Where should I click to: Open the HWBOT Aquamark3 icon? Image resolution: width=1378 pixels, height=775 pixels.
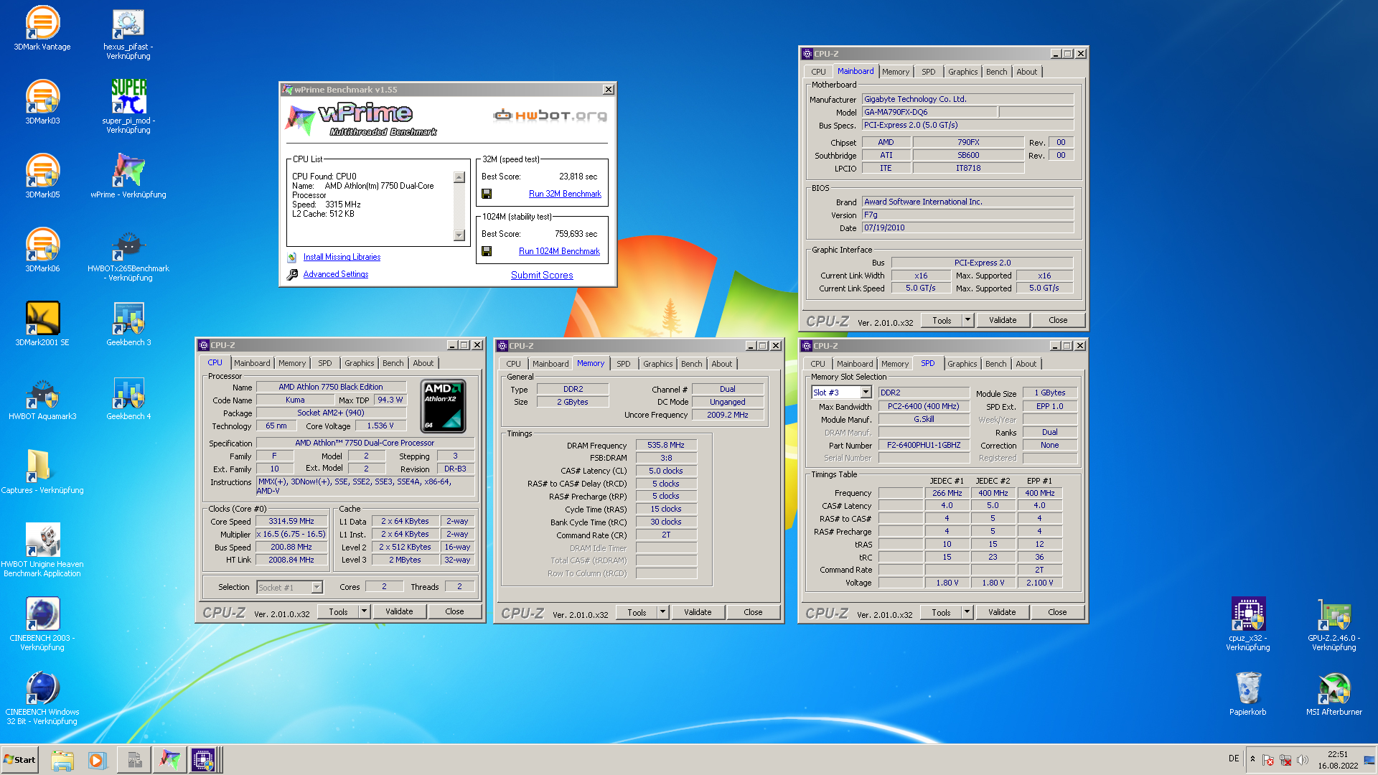coord(42,398)
